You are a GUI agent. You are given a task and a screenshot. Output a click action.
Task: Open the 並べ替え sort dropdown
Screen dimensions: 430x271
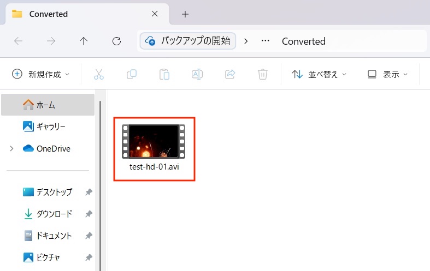pos(320,74)
